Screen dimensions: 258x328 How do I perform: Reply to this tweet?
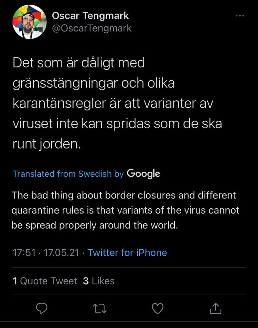coord(42,308)
